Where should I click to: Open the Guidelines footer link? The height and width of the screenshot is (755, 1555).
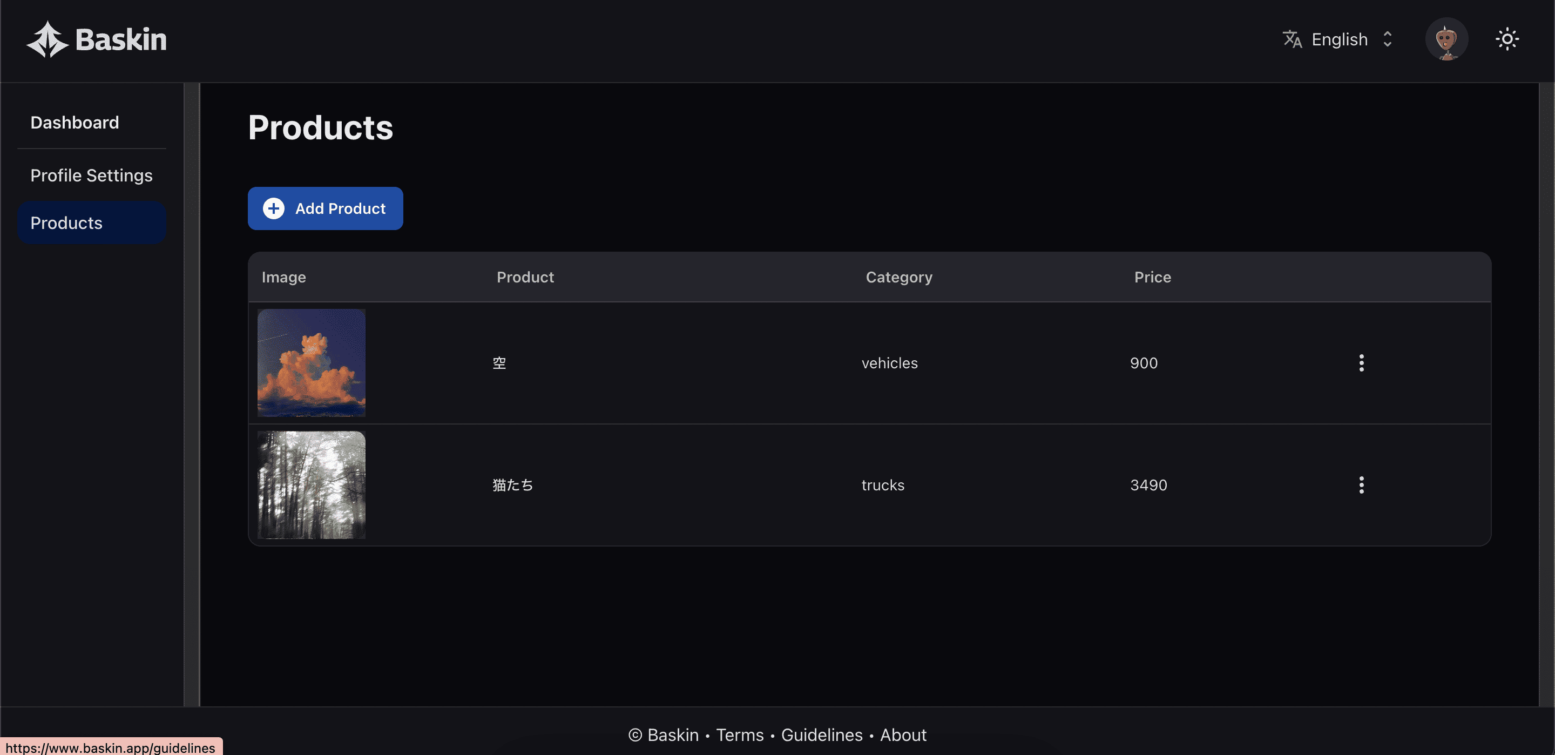(822, 735)
